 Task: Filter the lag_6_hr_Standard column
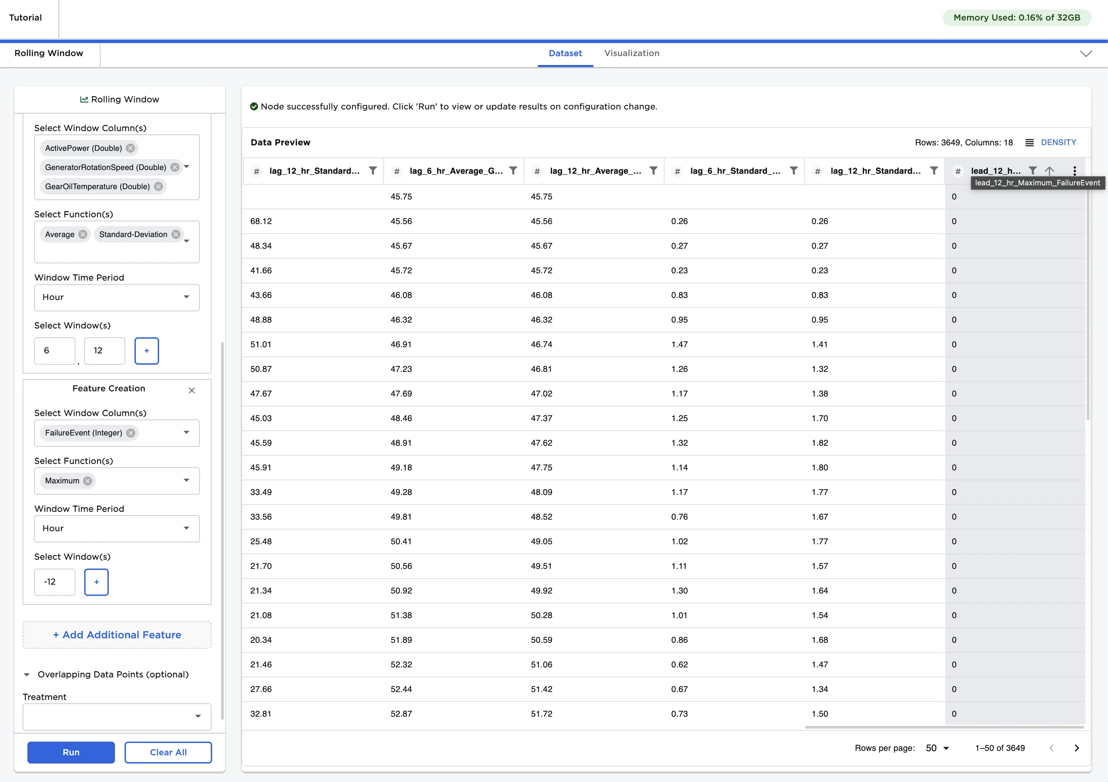pos(793,171)
